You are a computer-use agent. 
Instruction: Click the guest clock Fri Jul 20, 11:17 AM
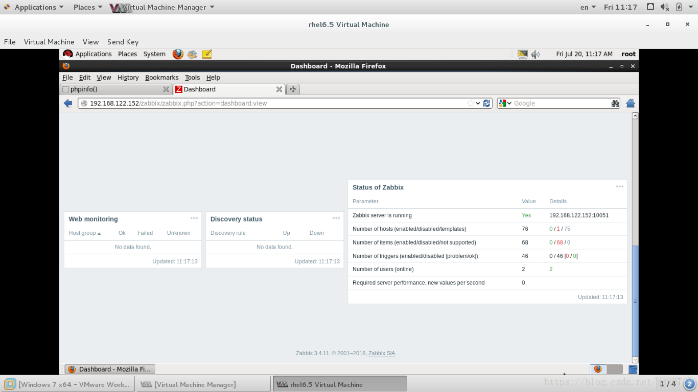click(x=584, y=54)
